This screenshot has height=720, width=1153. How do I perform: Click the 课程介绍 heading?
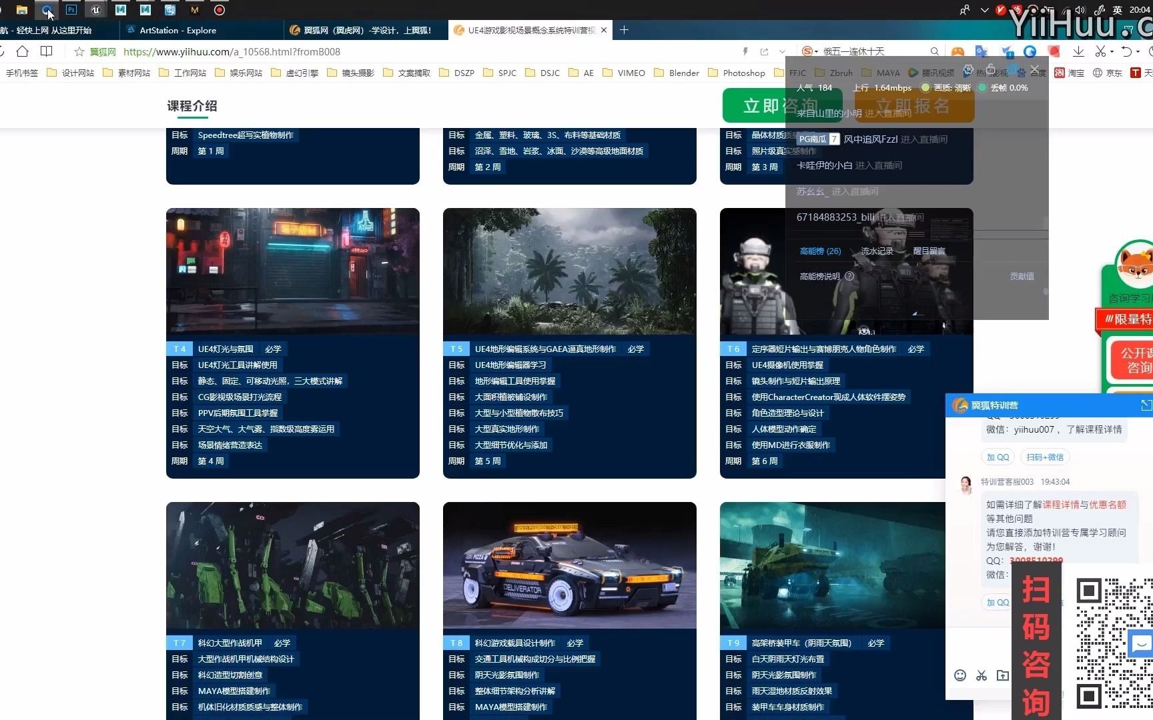coord(192,105)
